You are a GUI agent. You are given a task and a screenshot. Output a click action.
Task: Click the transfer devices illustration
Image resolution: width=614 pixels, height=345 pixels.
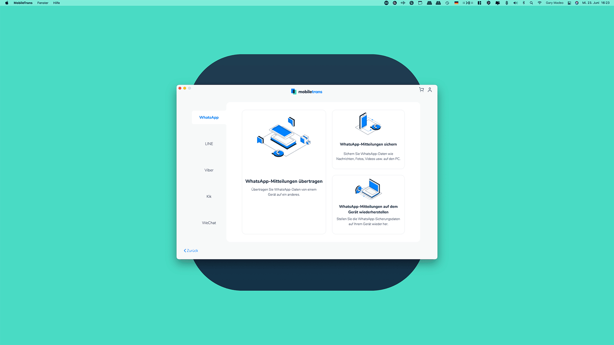(x=284, y=137)
